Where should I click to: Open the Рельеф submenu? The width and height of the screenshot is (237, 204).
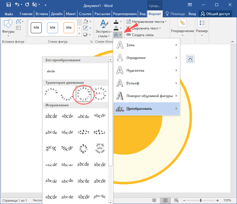coord(146,83)
